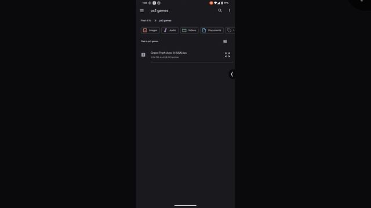Tap the expand arrows icon on the file row
371x208 pixels.
(227, 55)
